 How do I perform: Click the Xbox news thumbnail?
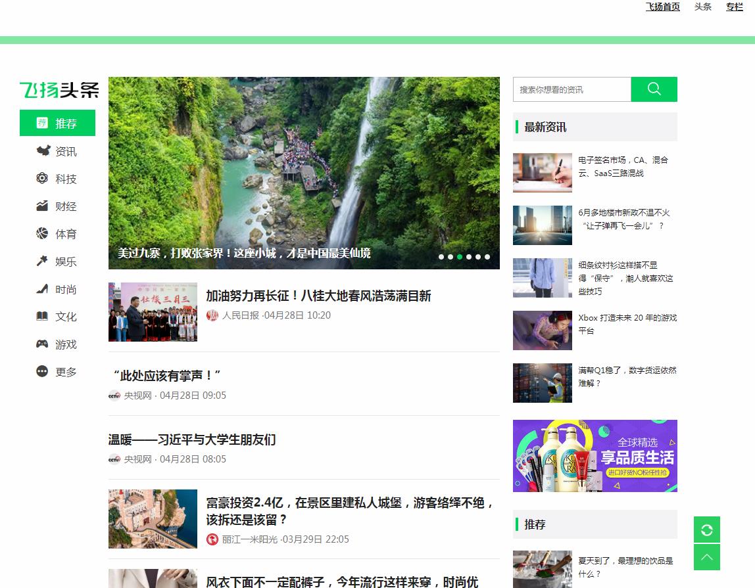tap(542, 330)
